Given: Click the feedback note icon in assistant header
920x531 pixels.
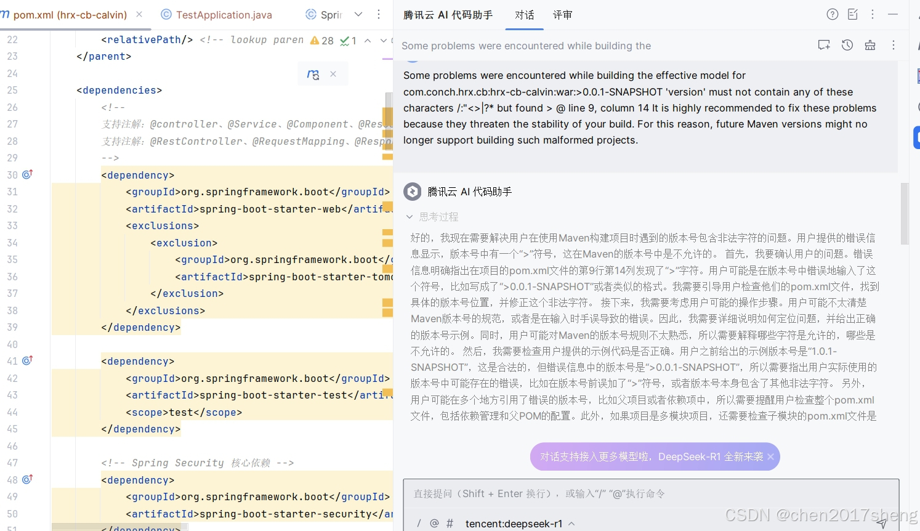Looking at the screenshot, I should click(x=853, y=14).
